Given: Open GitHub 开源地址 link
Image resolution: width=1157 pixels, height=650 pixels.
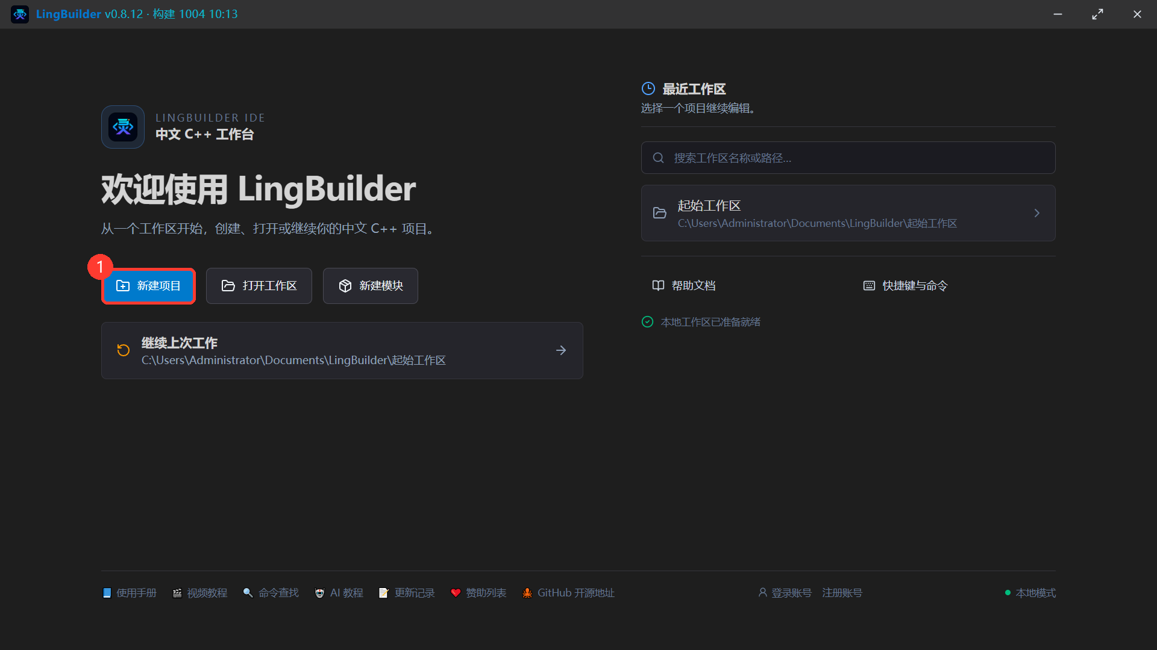Looking at the screenshot, I should (x=568, y=593).
